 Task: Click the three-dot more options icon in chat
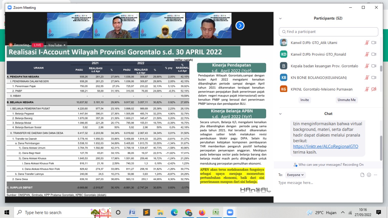375,175
